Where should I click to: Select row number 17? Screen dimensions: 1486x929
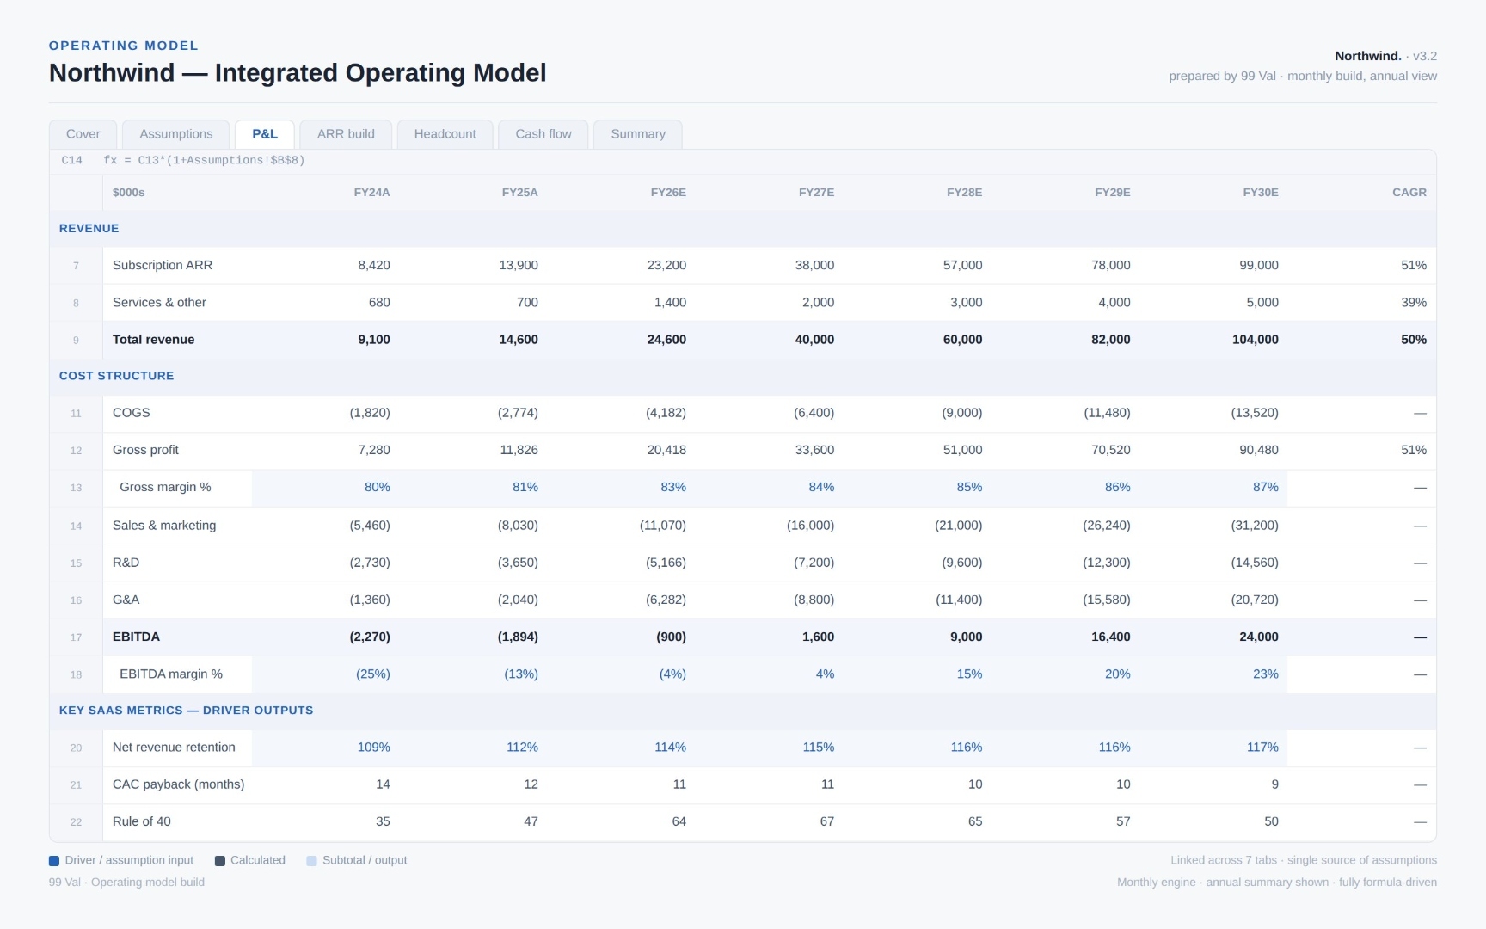point(76,637)
